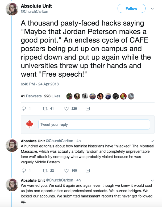The image size is (162, 207).
Task: Send main tweet via direct message
Action: point(87,109)
